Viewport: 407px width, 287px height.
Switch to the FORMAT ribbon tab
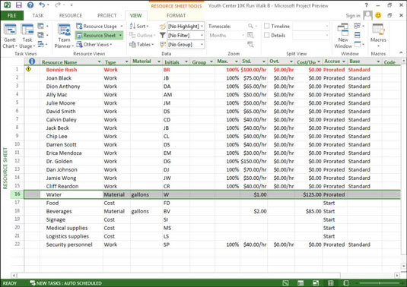[x=176, y=15]
